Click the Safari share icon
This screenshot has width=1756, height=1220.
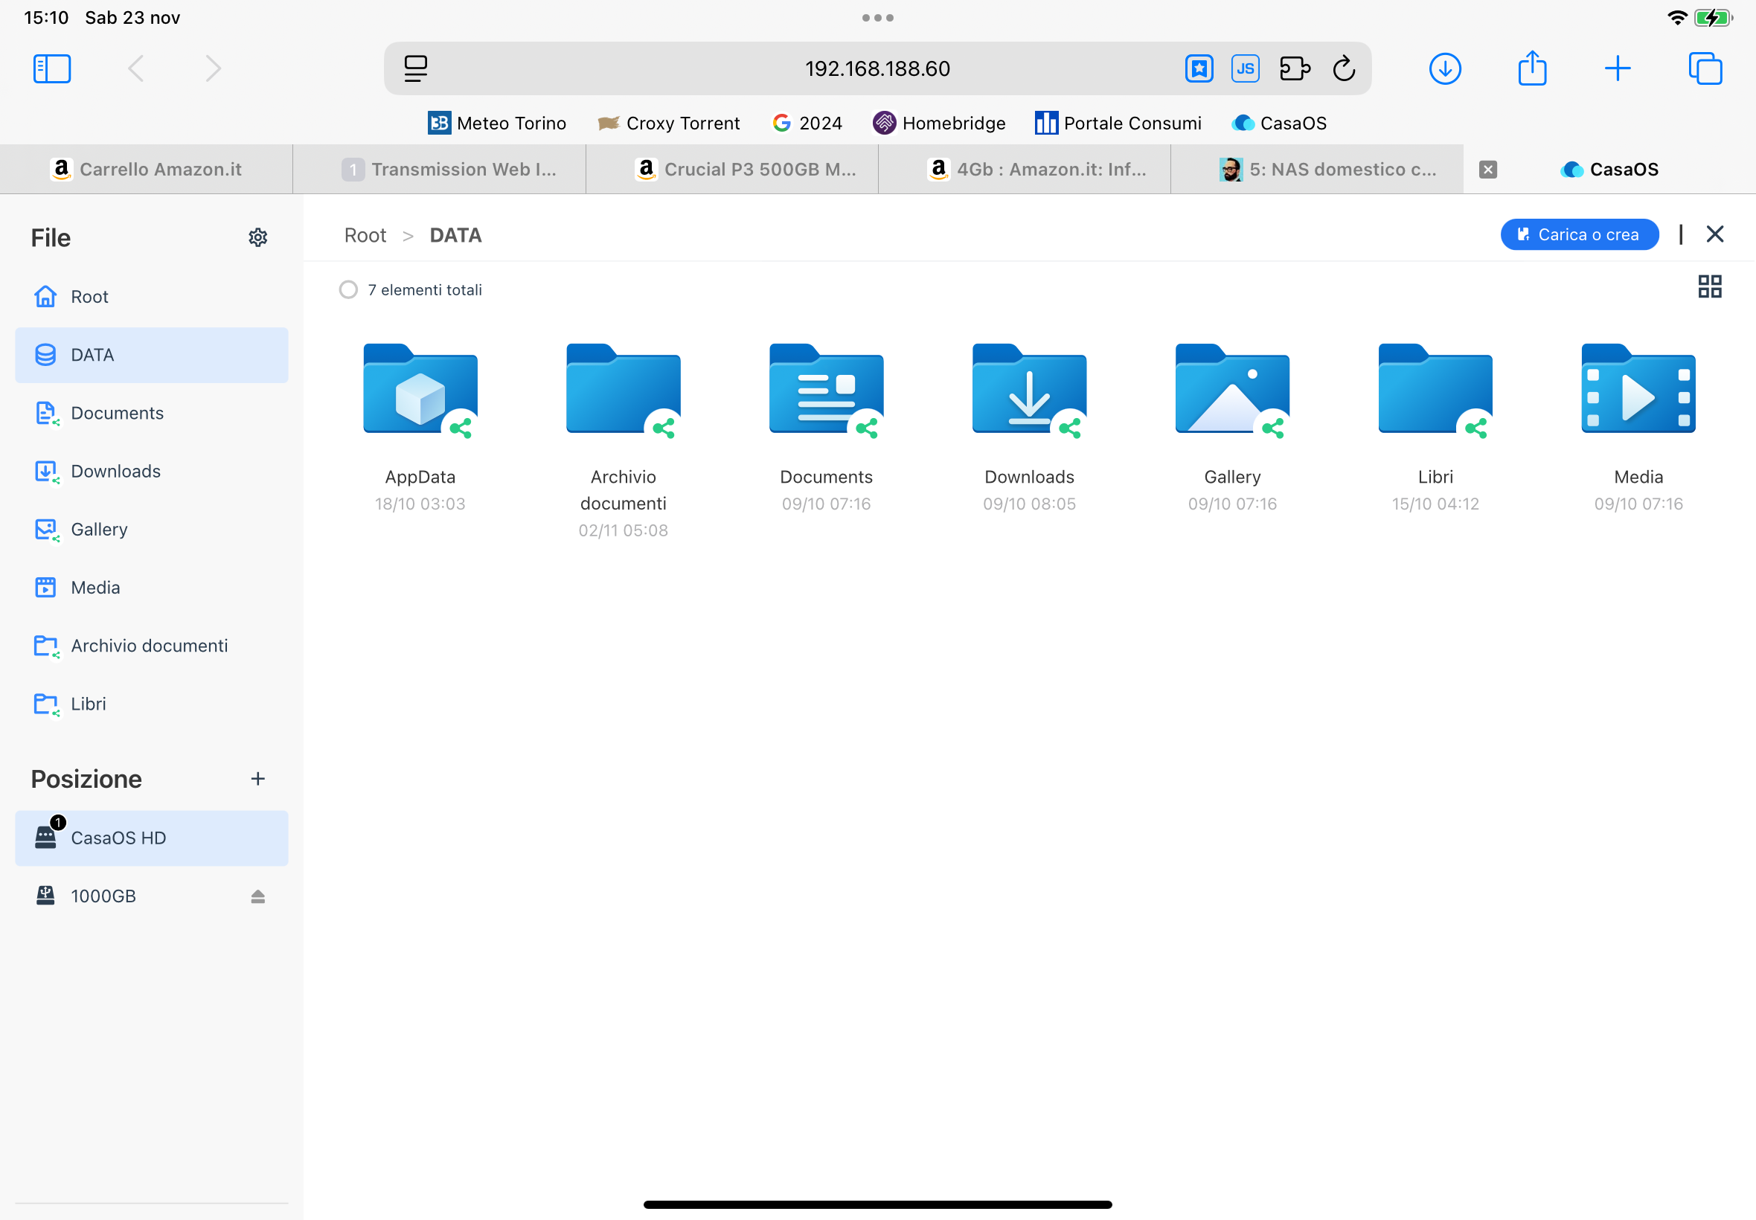pyautogui.click(x=1531, y=68)
